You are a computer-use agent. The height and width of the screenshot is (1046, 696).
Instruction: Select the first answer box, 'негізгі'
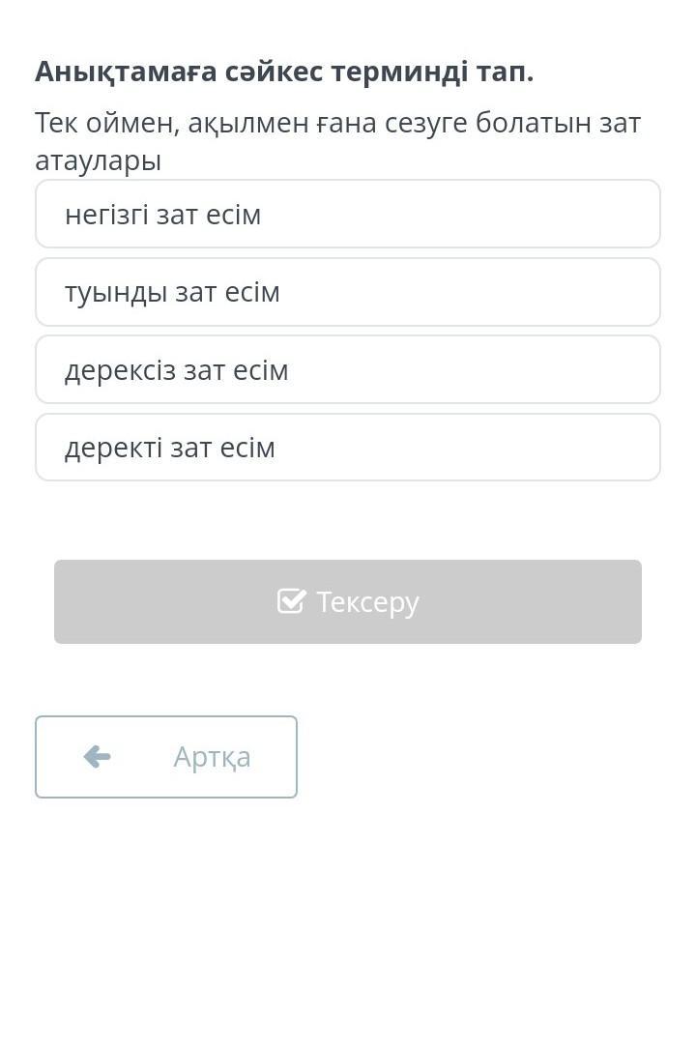(x=348, y=215)
